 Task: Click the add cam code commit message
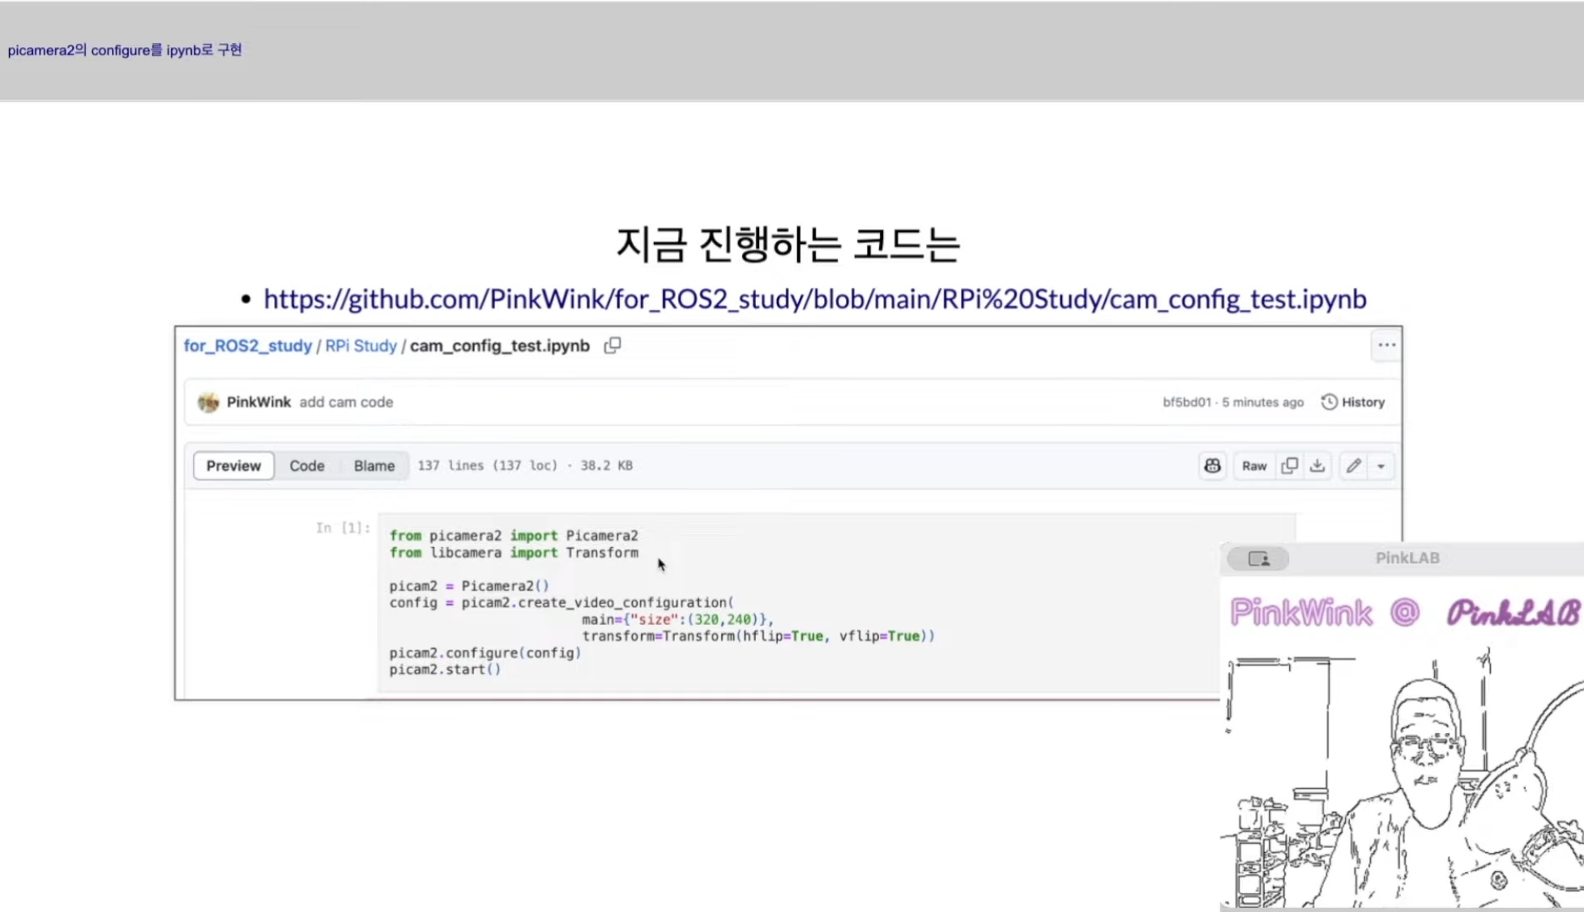point(346,402)
